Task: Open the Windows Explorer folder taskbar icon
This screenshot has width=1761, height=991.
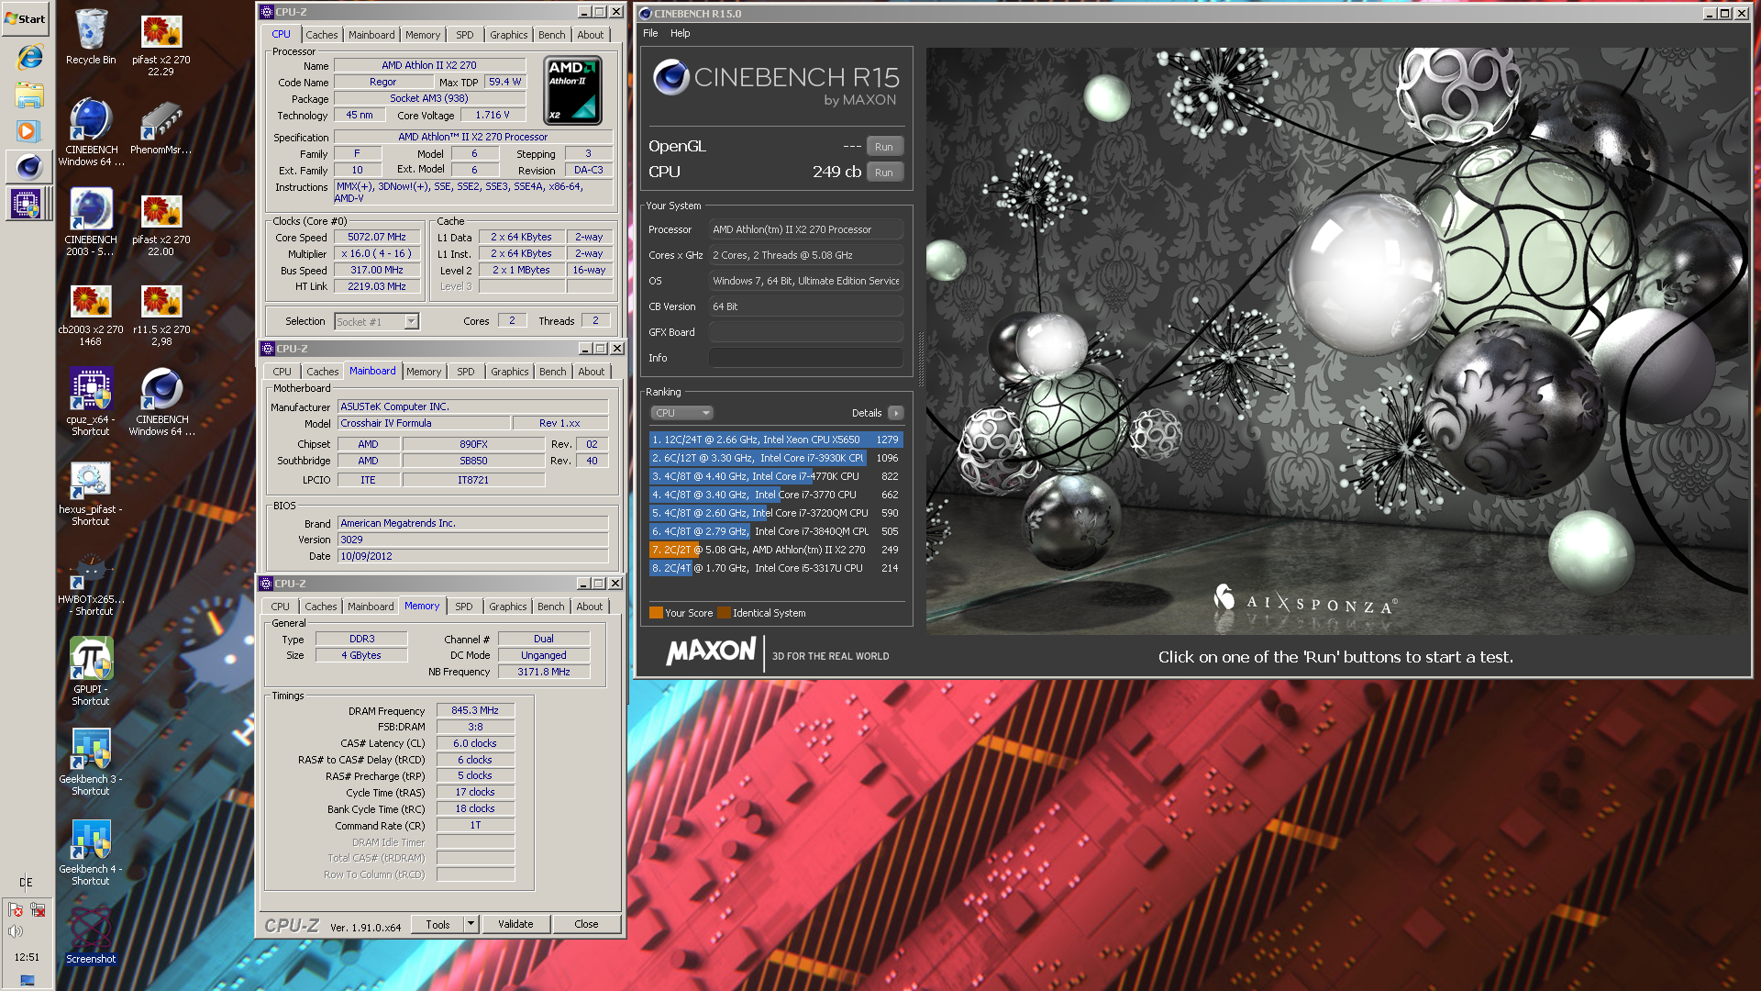Action: (x=29, y=95)
